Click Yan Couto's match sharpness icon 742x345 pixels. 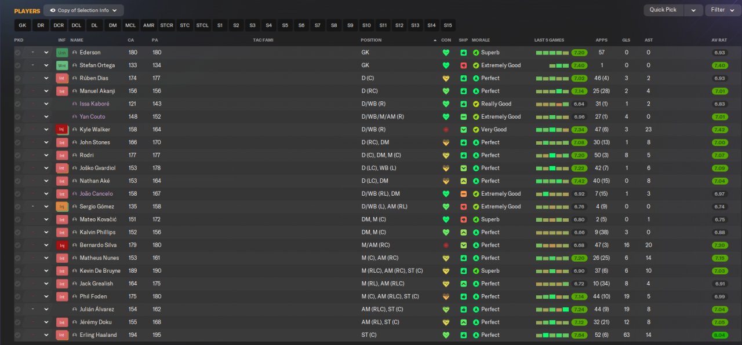464,117
